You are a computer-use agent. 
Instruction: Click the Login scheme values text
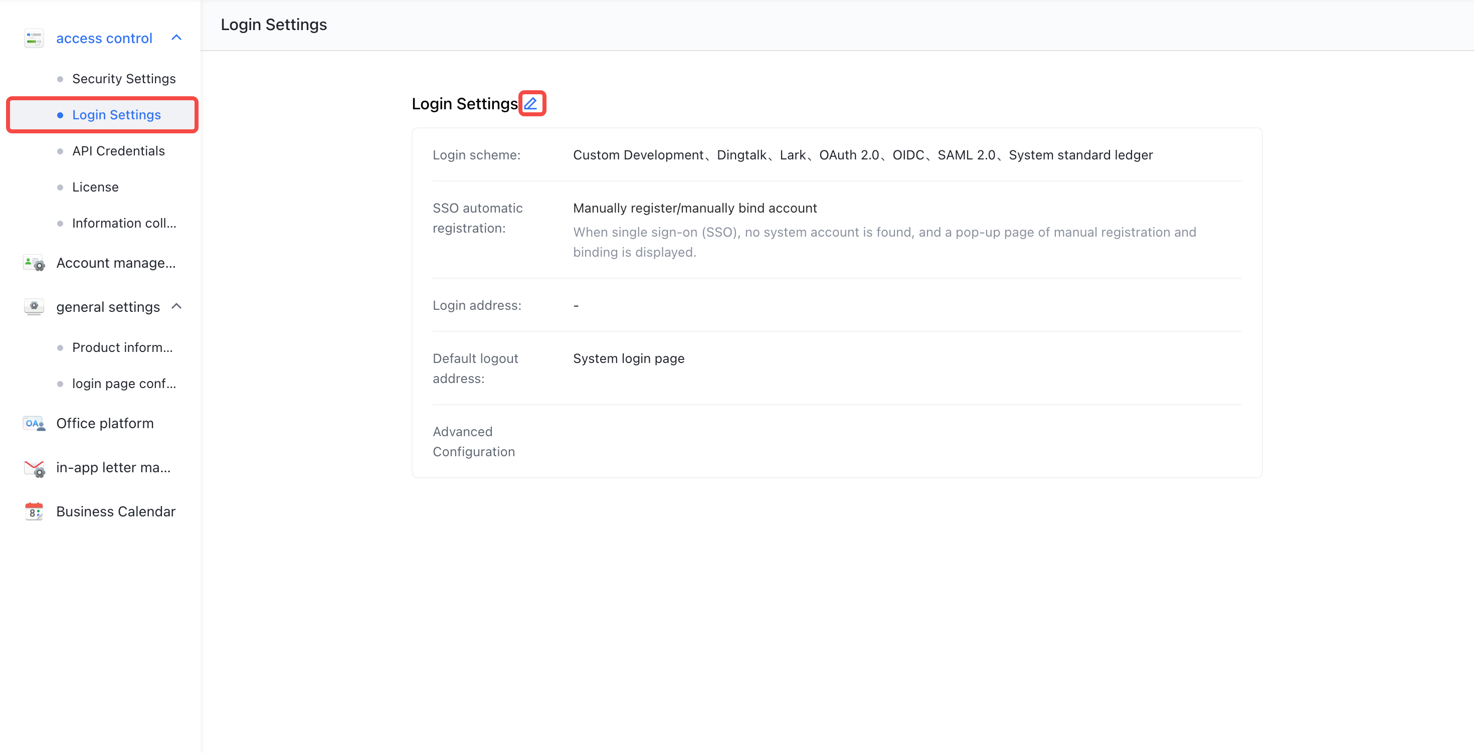point(863,155)
